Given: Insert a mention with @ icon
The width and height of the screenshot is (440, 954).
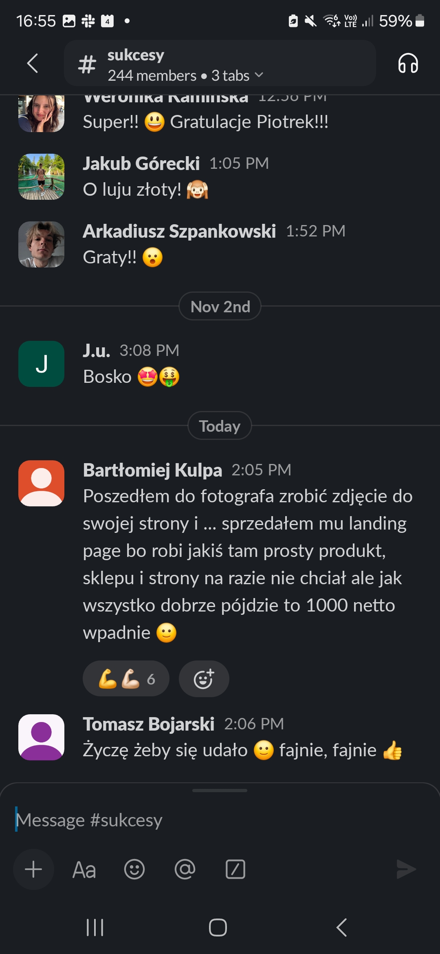Looking at the screenshot, I should coord(185,869).
